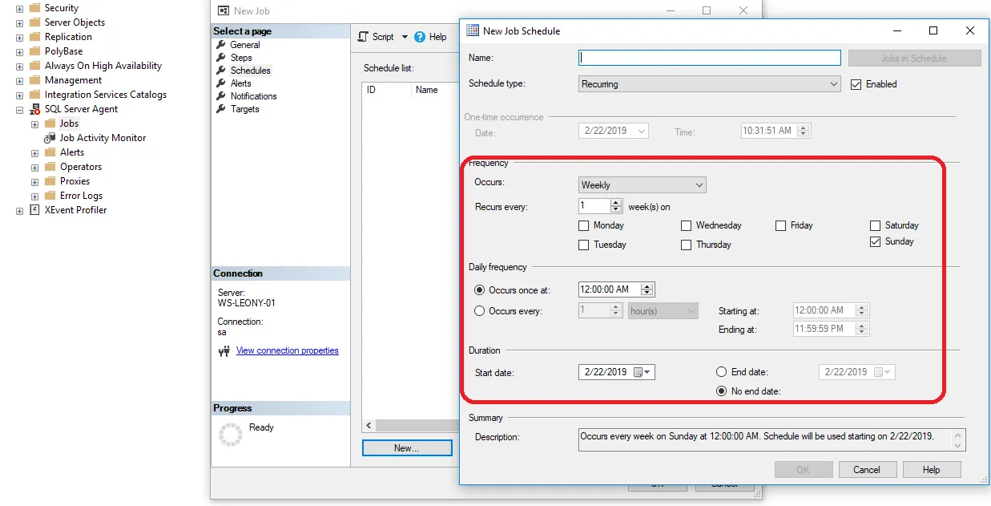Click the Alerts folder icon in tree
The height and width of the screenshot is (506, 991).
pyautogui.click(x=50, y=152)
